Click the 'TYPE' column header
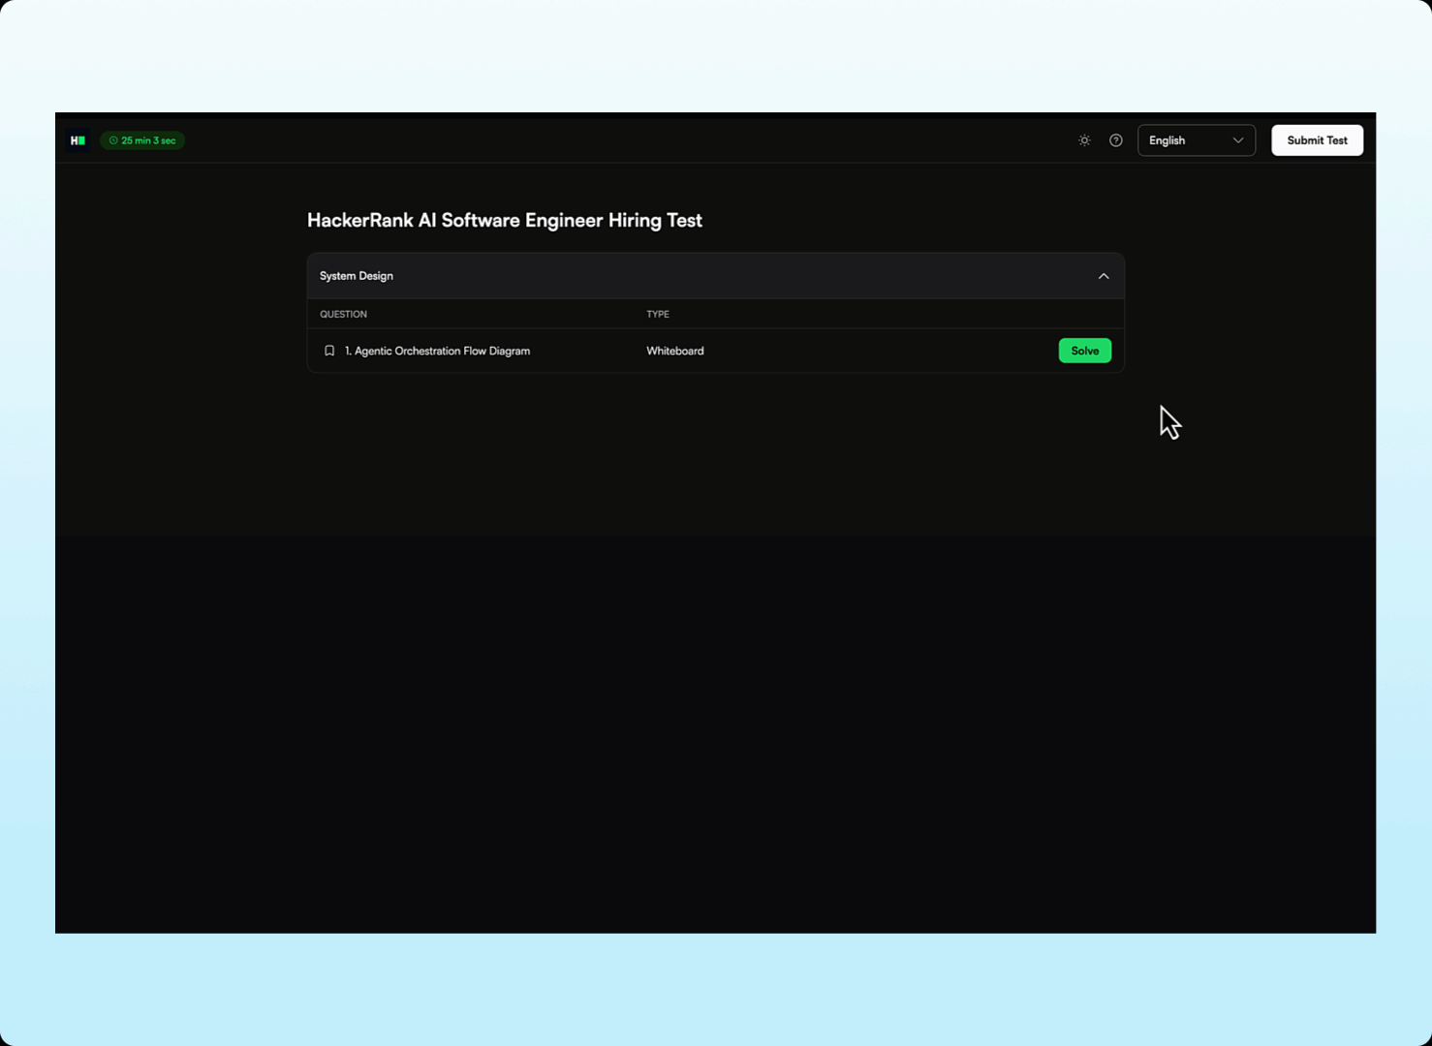This screenshot has width=1432, height=1046. (658, 314)
